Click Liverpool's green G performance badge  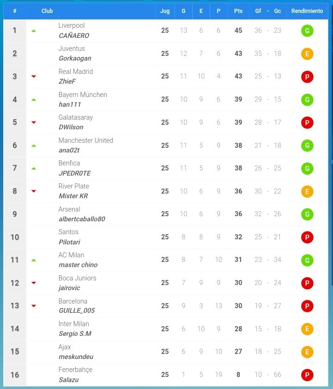(307, 31)
